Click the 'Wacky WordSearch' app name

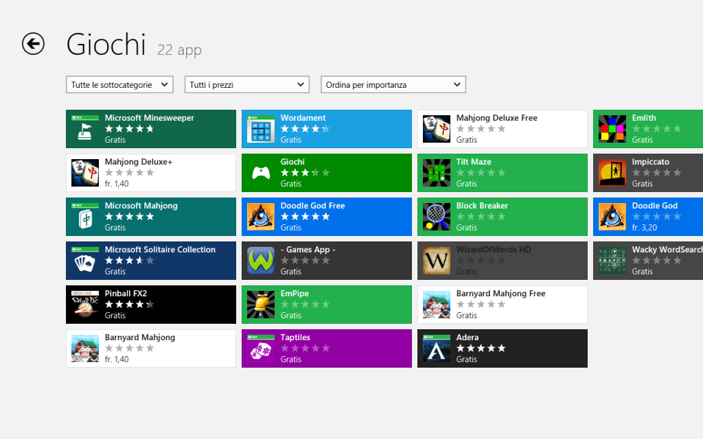point(667,250)
